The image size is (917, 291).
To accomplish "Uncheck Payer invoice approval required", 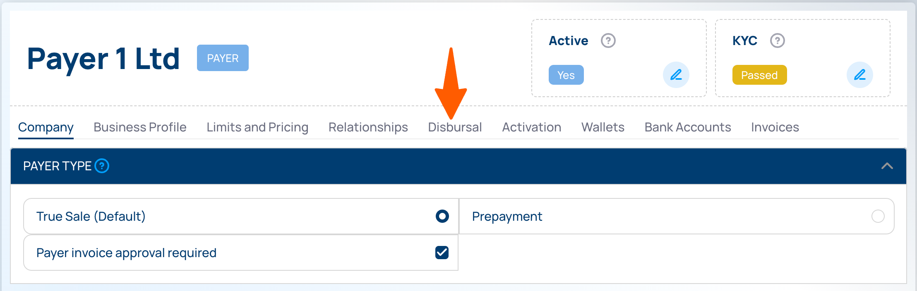I will (x=442, y=253).
